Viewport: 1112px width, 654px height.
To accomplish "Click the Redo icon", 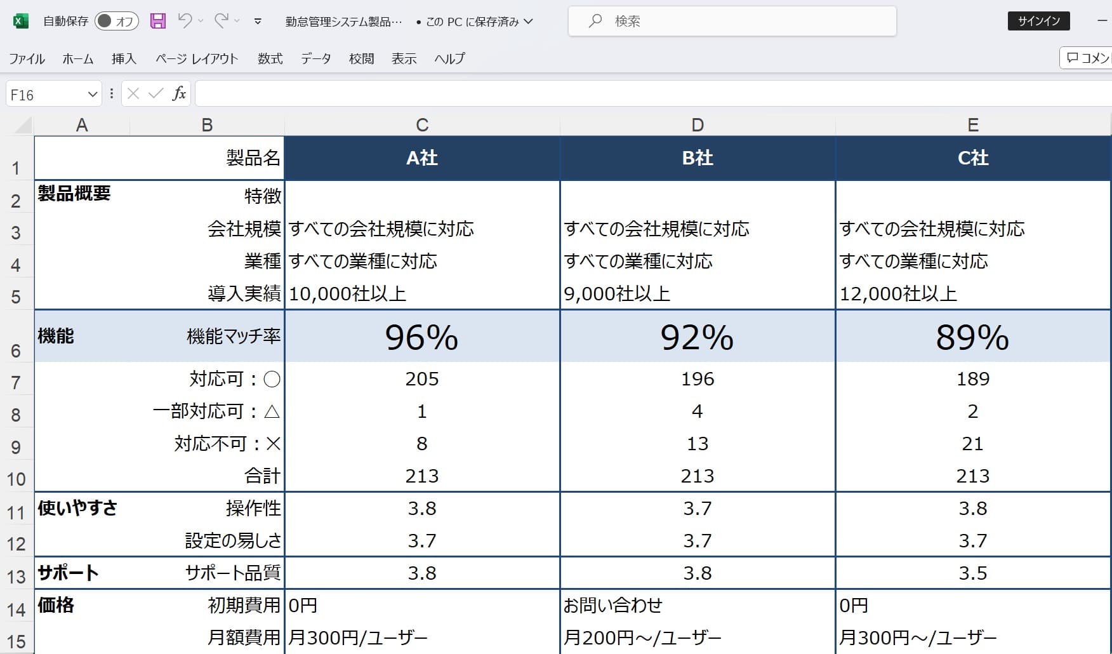I will [225, 20].
